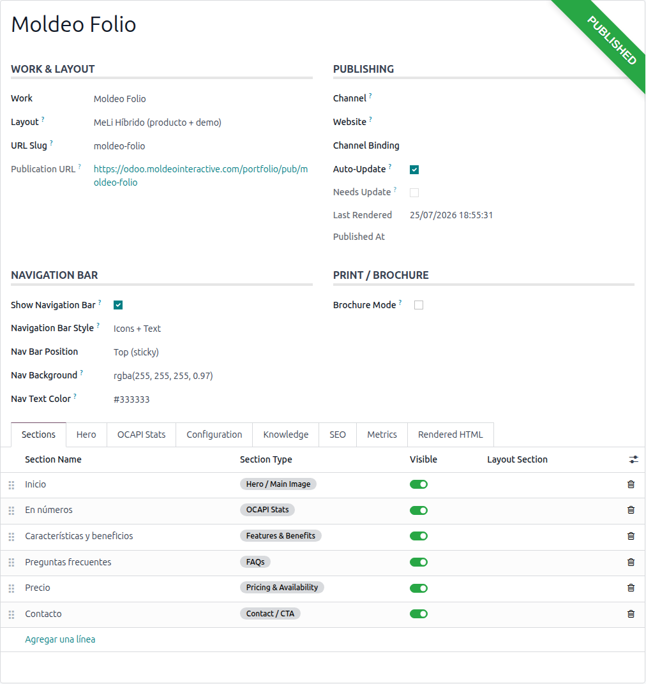Enable the Brochure Mode checkbox
Screen dimensions: 646x684
419,305
